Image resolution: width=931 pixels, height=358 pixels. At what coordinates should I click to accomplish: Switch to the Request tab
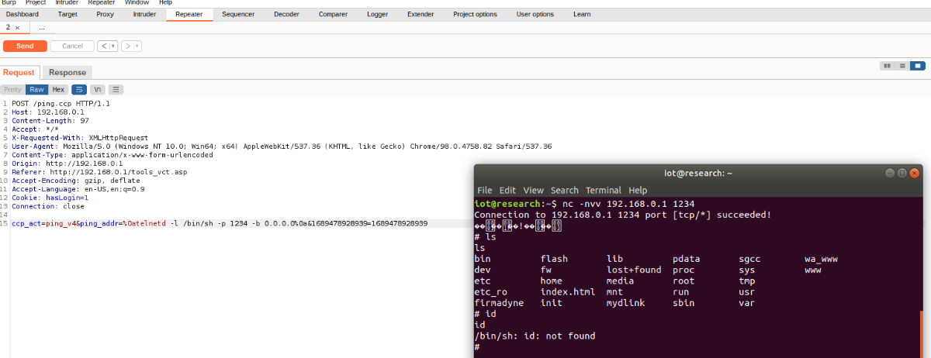pos(19,72)
